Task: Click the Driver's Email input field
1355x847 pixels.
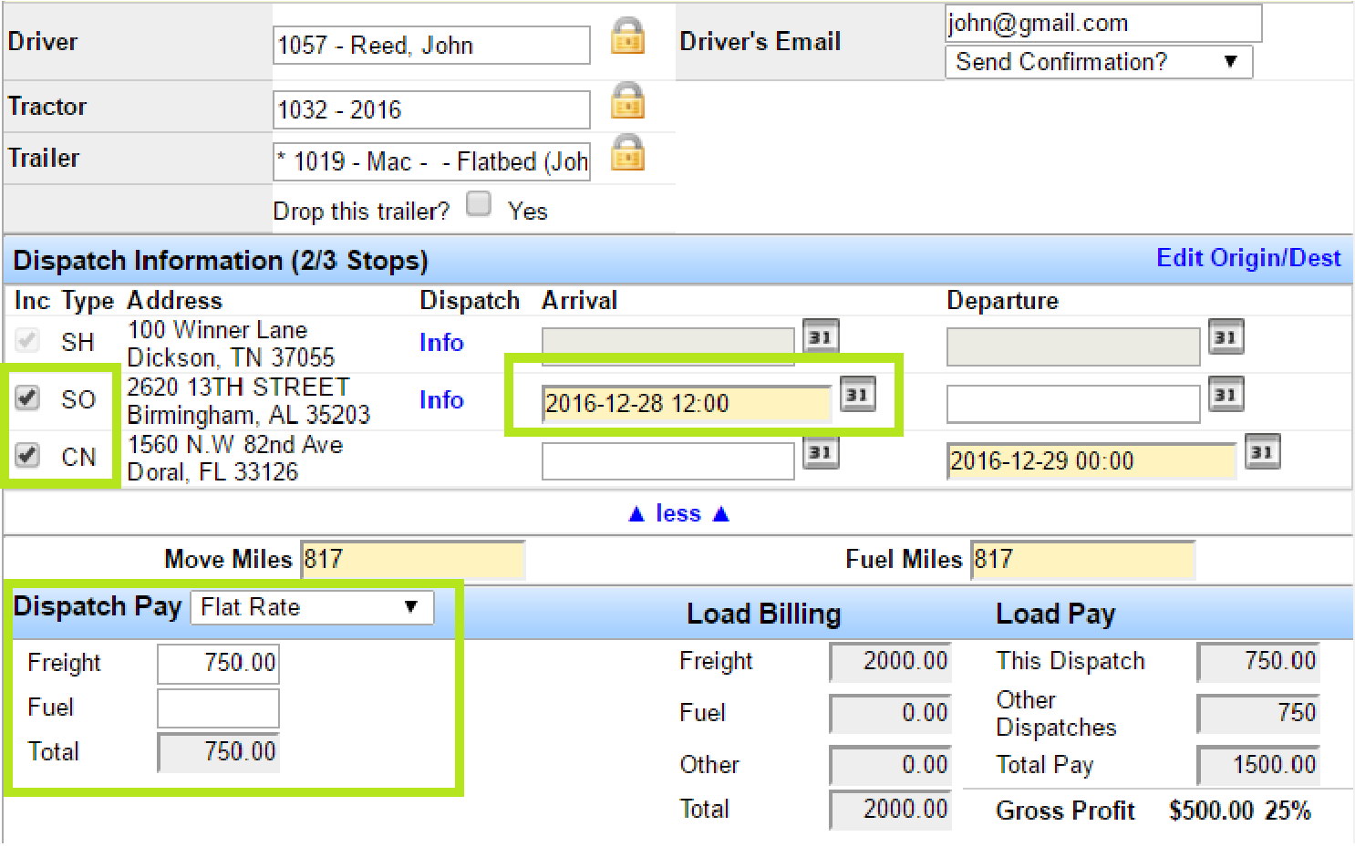Action: point(1103,23)
